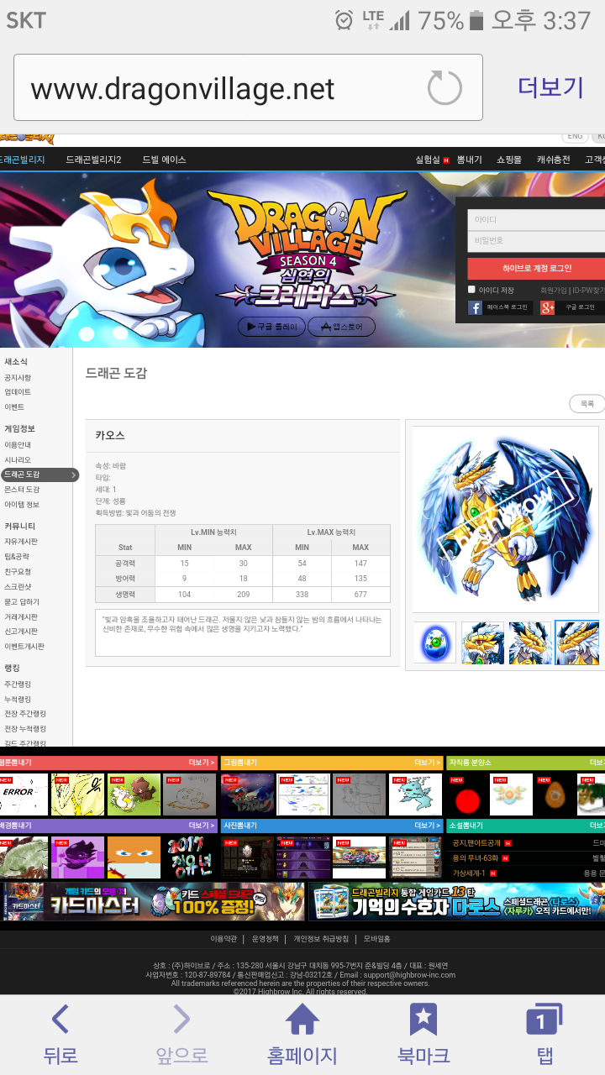This screenshot has height=1075, width=605.
Task: Select the dragon egg stage thumbnail
Action: [x=434, y=642]
